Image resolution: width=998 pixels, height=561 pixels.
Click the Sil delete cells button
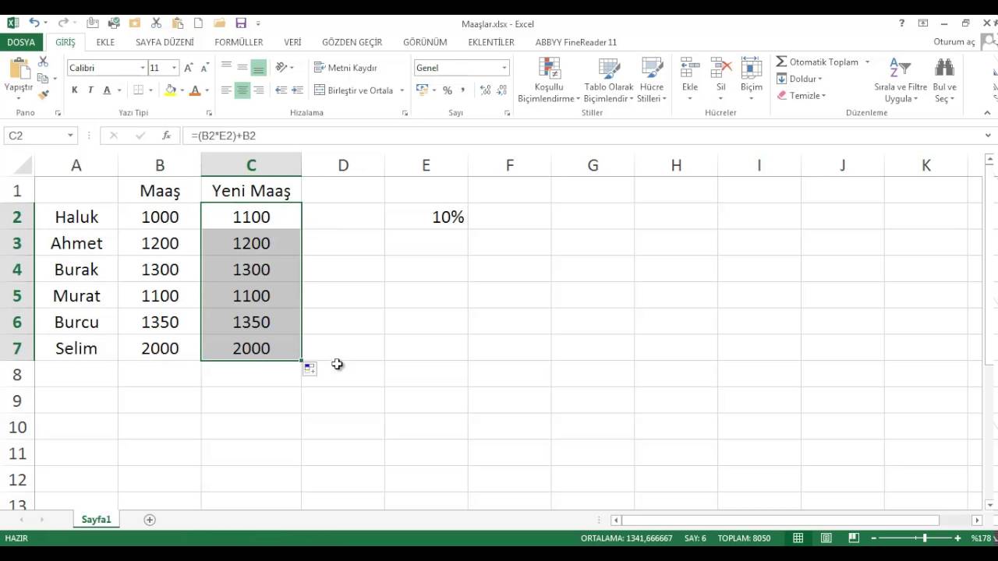point(721,80)
